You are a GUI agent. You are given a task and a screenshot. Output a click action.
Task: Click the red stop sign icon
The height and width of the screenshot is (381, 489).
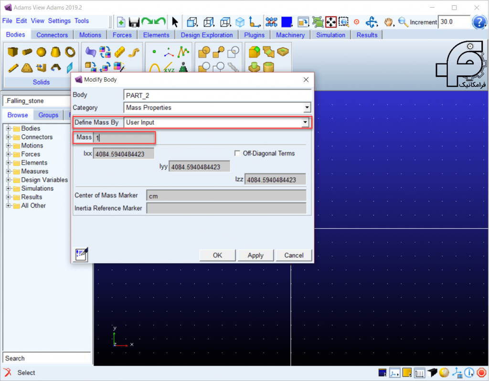coord(481,372)
